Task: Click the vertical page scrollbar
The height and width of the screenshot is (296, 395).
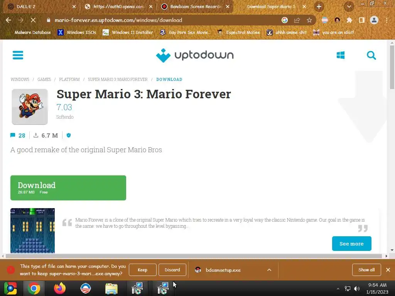Action: (x=392, y=67)
